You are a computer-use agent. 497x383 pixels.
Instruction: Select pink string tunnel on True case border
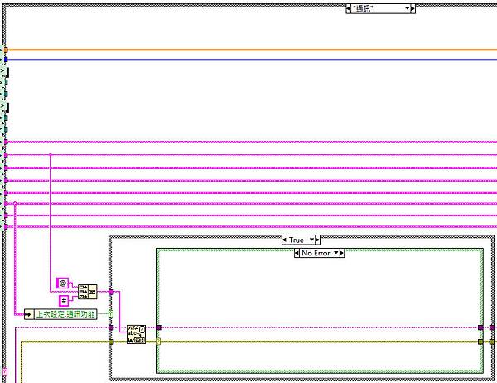pos(111,292)
